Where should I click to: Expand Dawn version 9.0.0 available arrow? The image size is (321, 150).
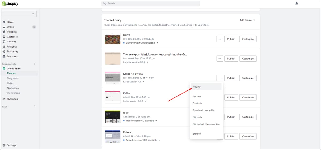point(158,43)
